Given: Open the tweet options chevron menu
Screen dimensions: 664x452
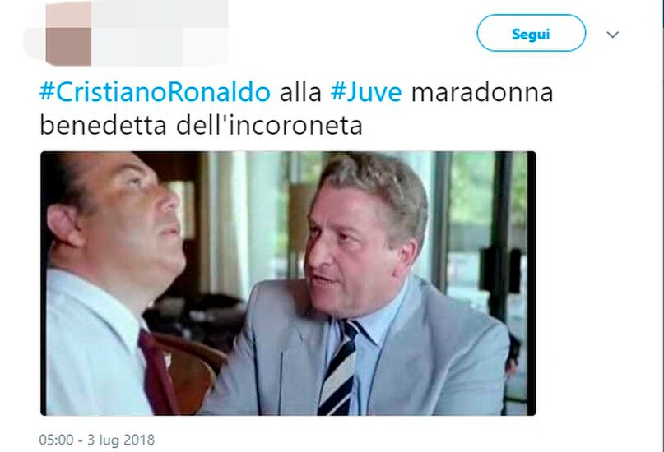Looking at the screenshot, I should point(612,35).
